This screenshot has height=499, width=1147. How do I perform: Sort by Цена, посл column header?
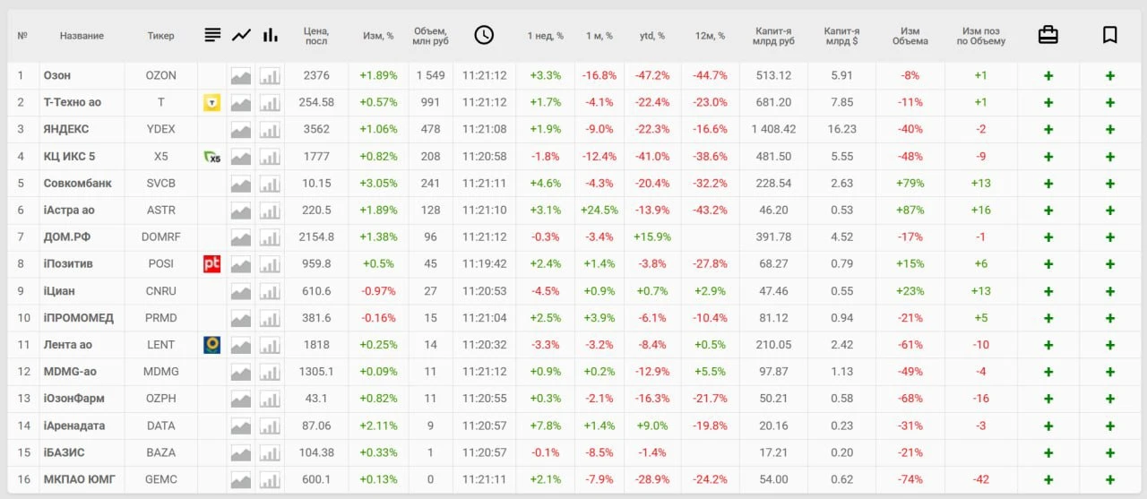click(x=316, y=36)
